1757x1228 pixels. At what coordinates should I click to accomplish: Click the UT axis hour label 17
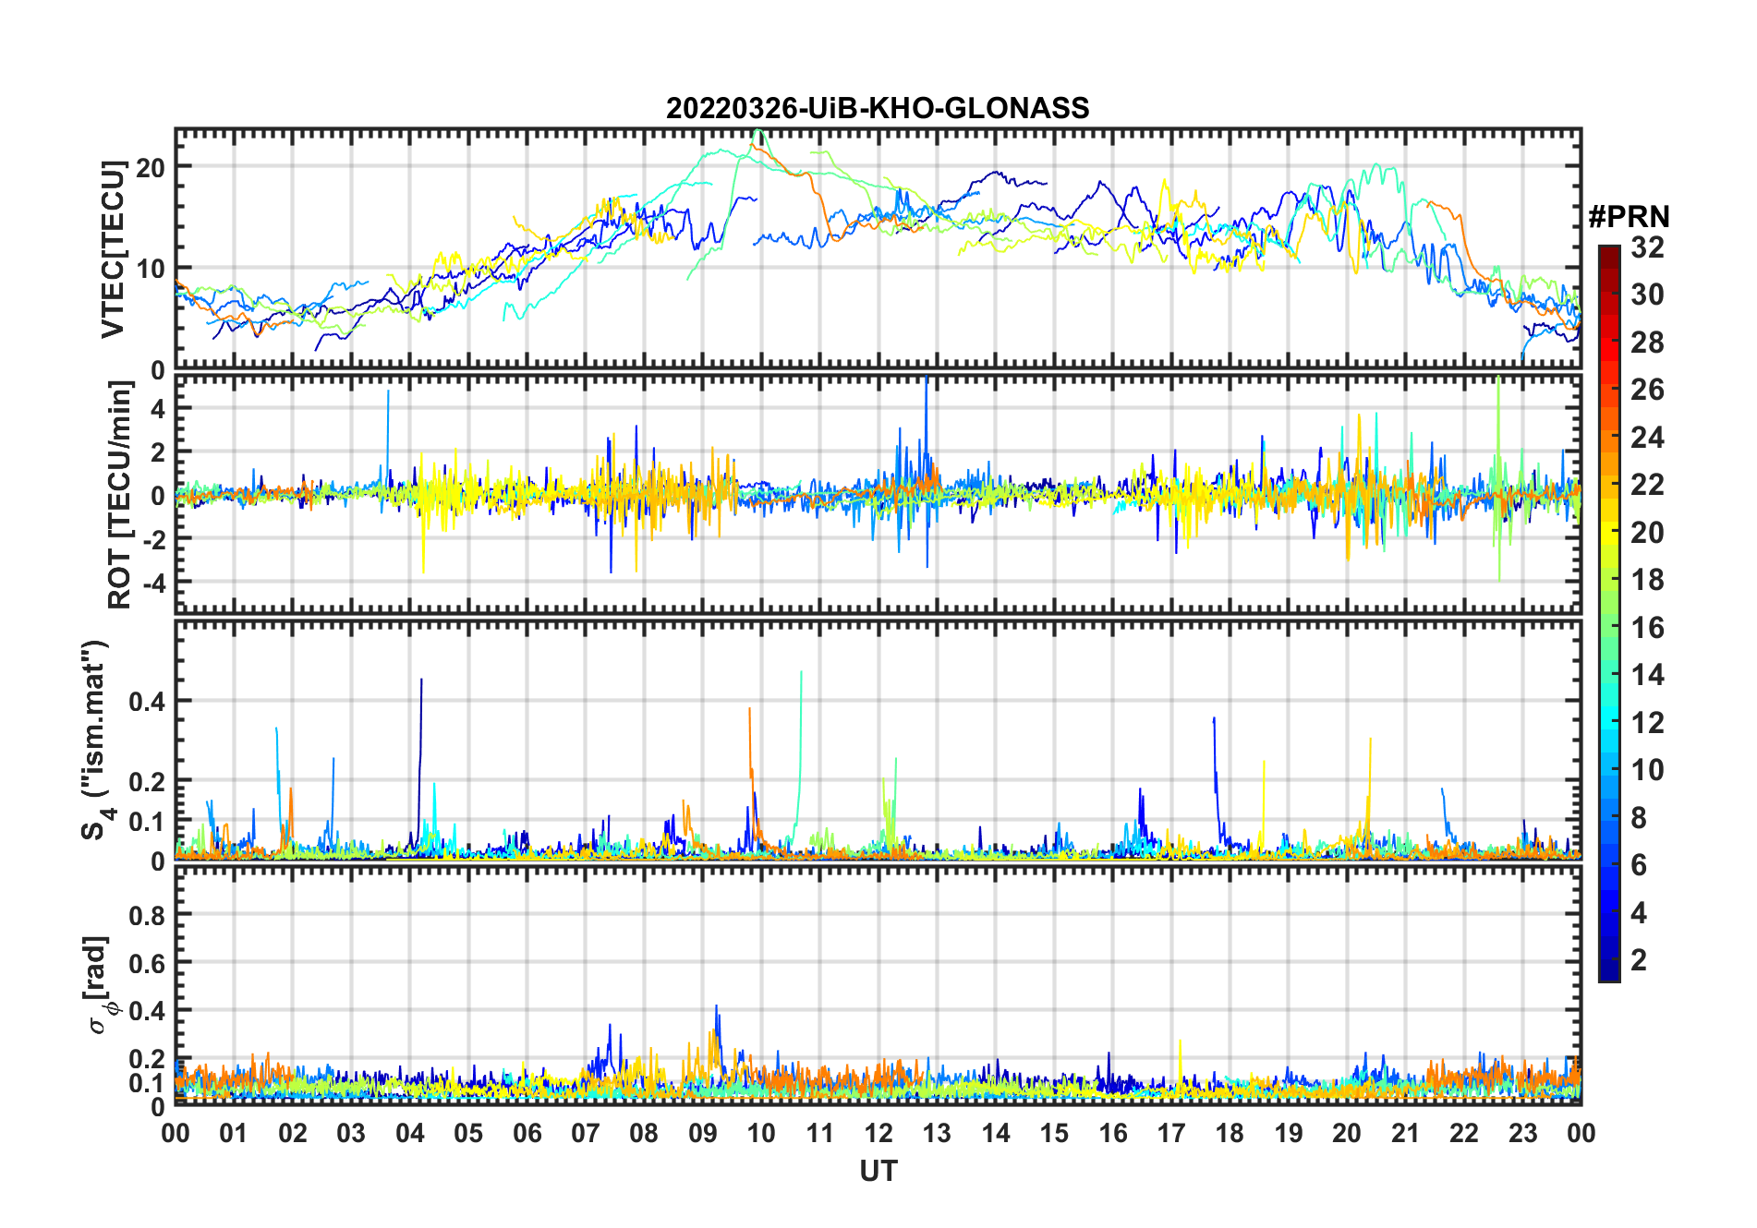pos(1171,1134)
